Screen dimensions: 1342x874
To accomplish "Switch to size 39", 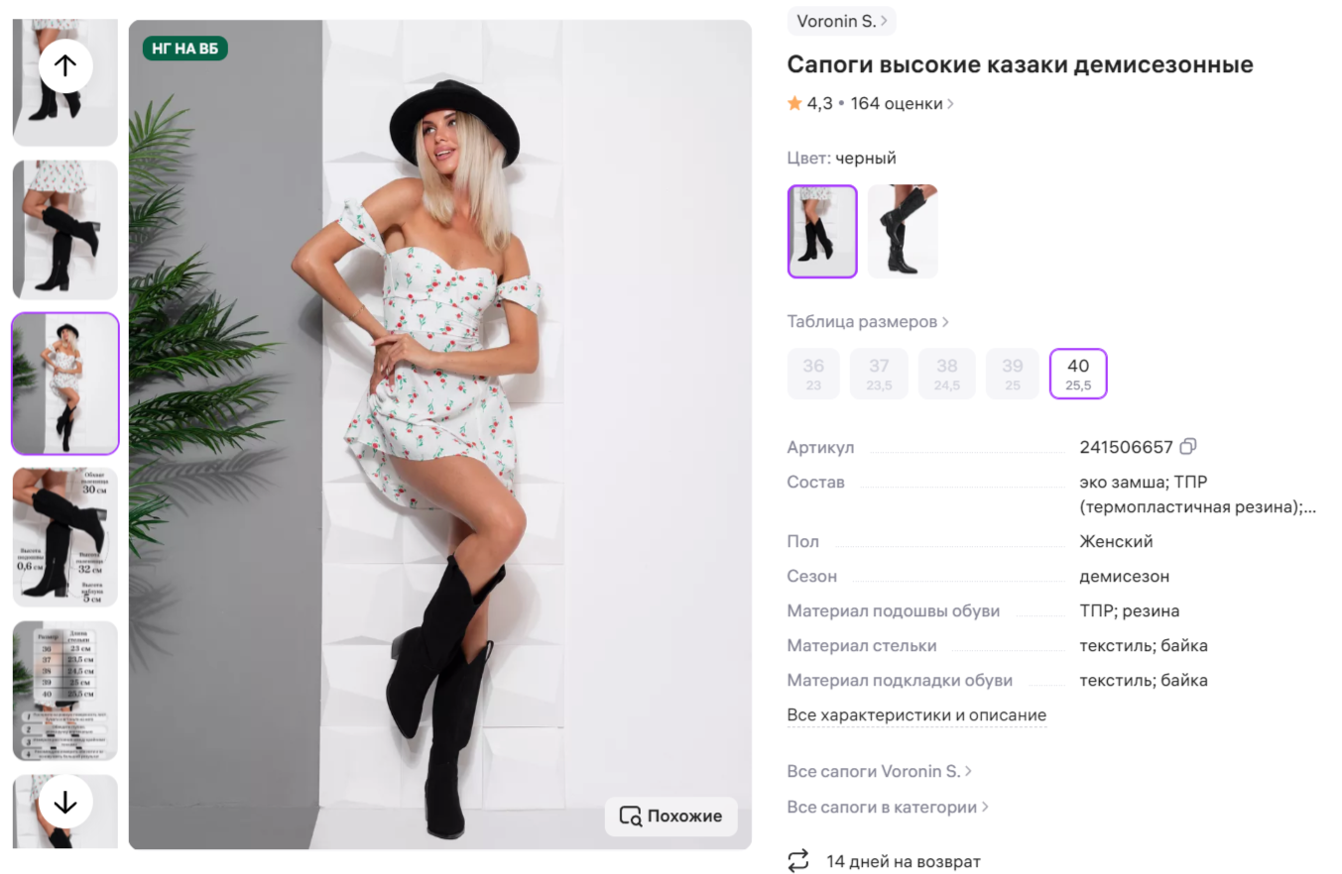I will pyautogui.click(x=1012, y=374).
